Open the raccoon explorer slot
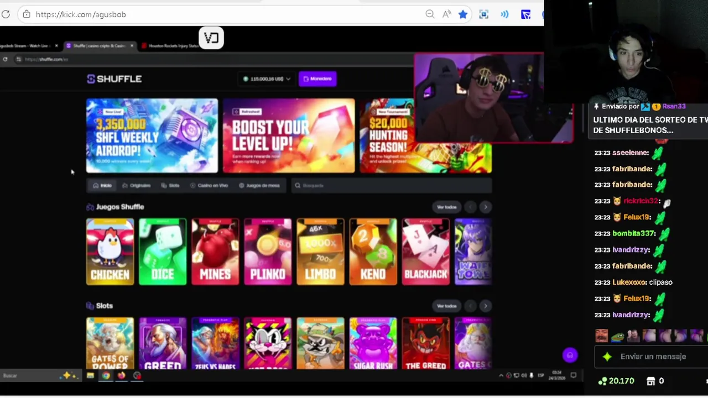This screenshot has width=708, height=398. 320,343
